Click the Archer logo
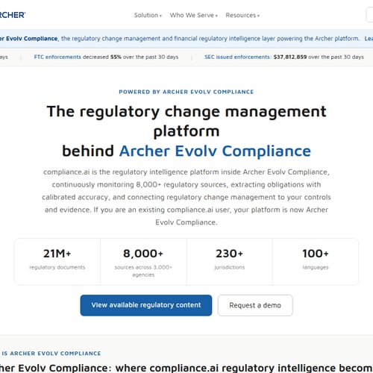Viewport: 373px width, 373px height. tap(13, 15)
